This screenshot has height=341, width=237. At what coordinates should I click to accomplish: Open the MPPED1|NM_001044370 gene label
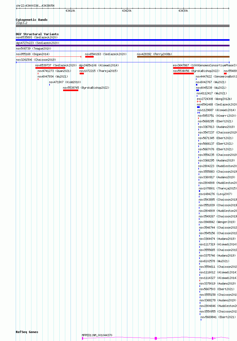97,335
